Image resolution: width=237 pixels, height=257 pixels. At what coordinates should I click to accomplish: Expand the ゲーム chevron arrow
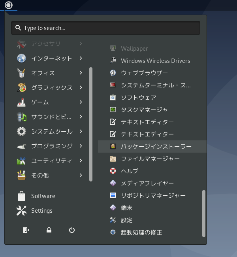pos(81,102)
